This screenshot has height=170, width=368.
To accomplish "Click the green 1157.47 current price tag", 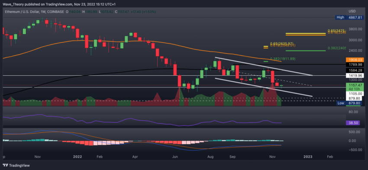I will (353, 87).
